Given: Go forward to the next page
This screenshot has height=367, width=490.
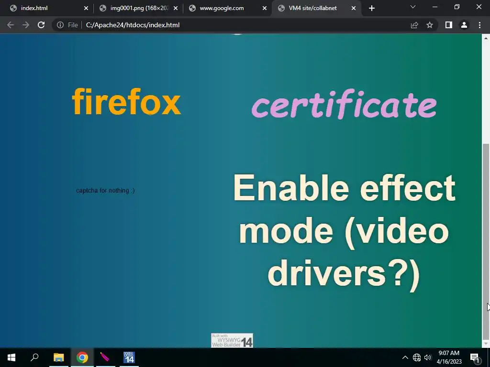Looking at the screenshot, I should point(26,25).
